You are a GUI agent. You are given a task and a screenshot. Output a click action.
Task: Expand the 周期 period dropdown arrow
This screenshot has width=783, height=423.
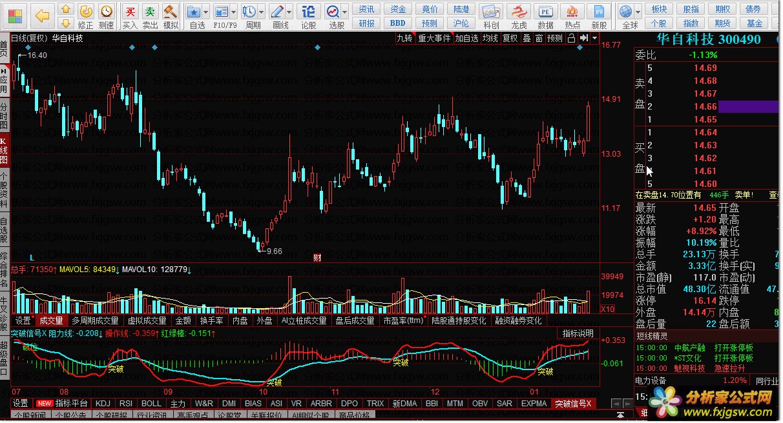[x=262, y=12]
